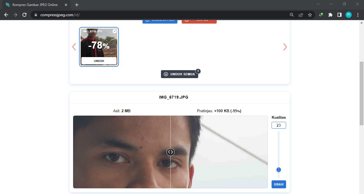364x194 pixels.
Task: Open a new browser tab
Action: [77, 5]
